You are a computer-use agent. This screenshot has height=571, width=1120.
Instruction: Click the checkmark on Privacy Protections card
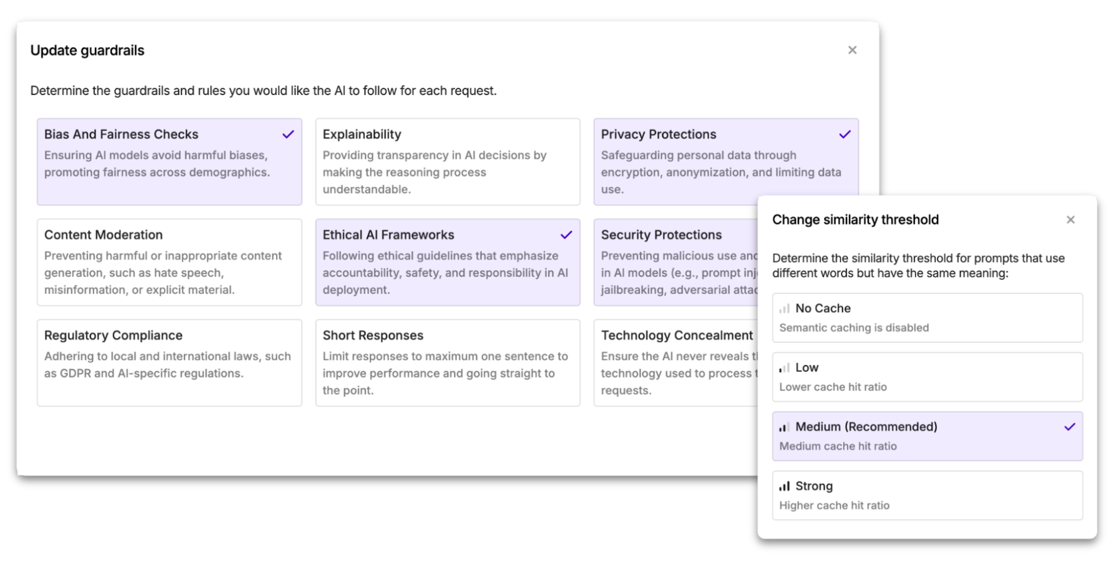[x=844, y=134]
